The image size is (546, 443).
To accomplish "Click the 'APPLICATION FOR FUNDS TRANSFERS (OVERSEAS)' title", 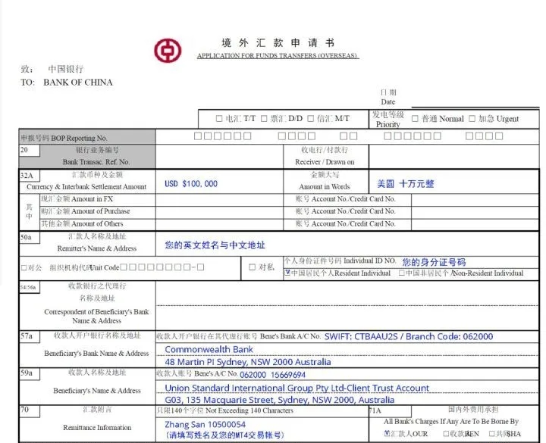I will point(278,55).
